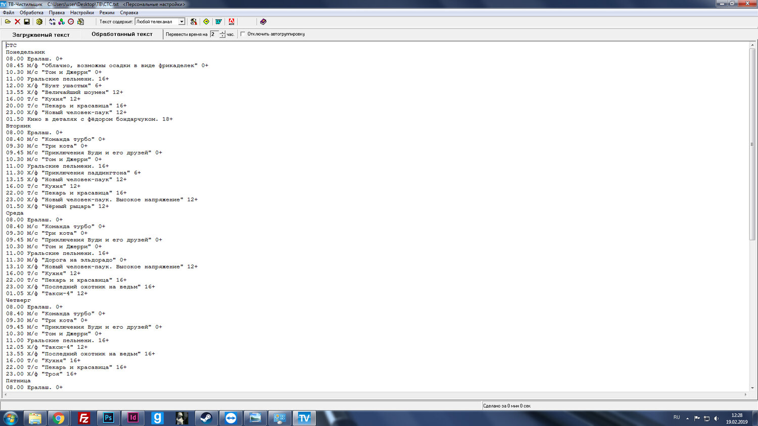Click the A-B replace arrows toolbar icon
The height and width of the screenshot is (426, 758).
(x=52, y=22)
